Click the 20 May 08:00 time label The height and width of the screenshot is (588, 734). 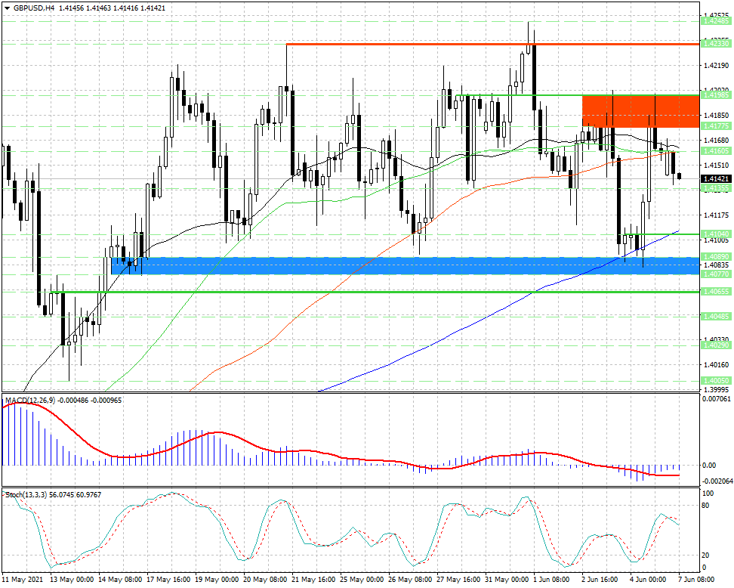tap(265, 580)
